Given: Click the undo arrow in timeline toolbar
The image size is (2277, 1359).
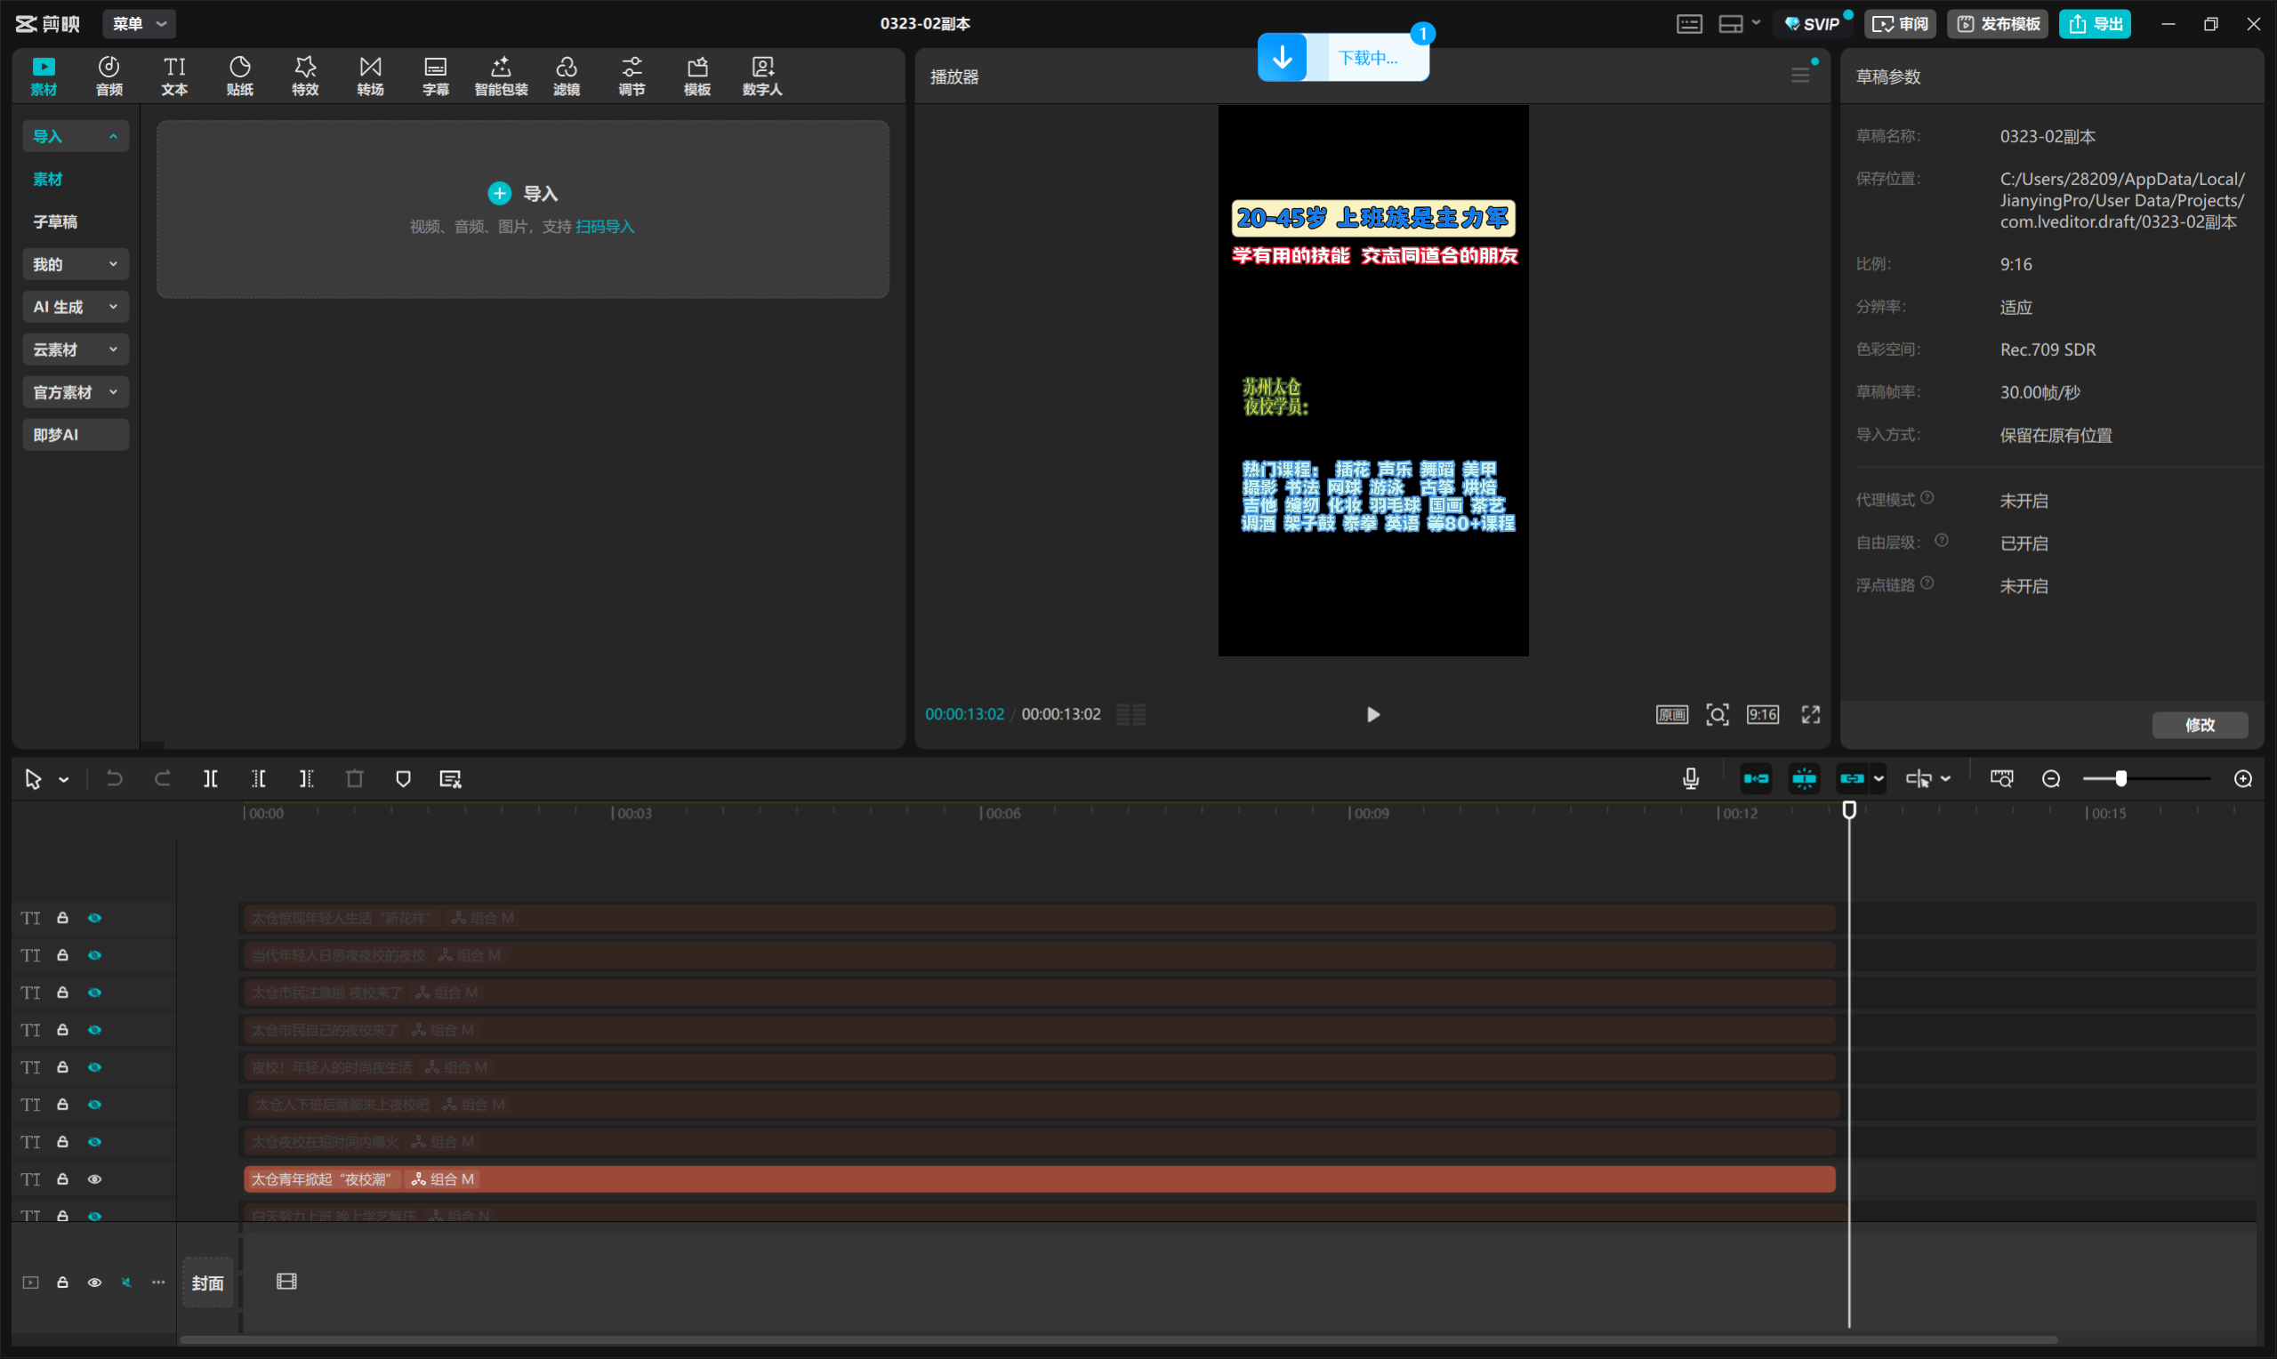Looking at the screenshot, I should [x=115, y=778].
